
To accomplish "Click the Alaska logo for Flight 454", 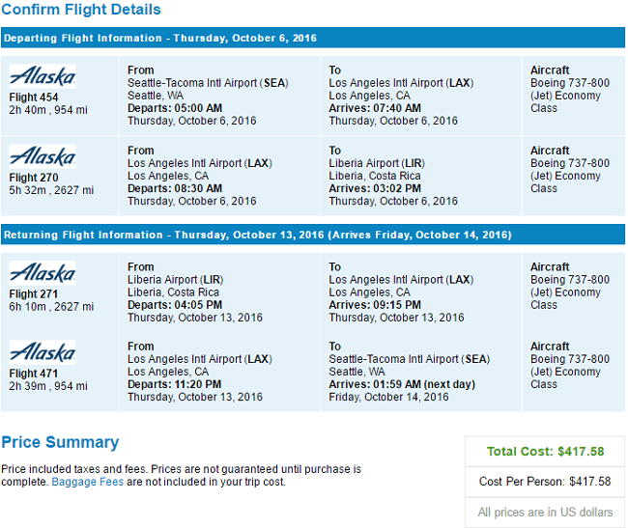I will pos(43,76).
